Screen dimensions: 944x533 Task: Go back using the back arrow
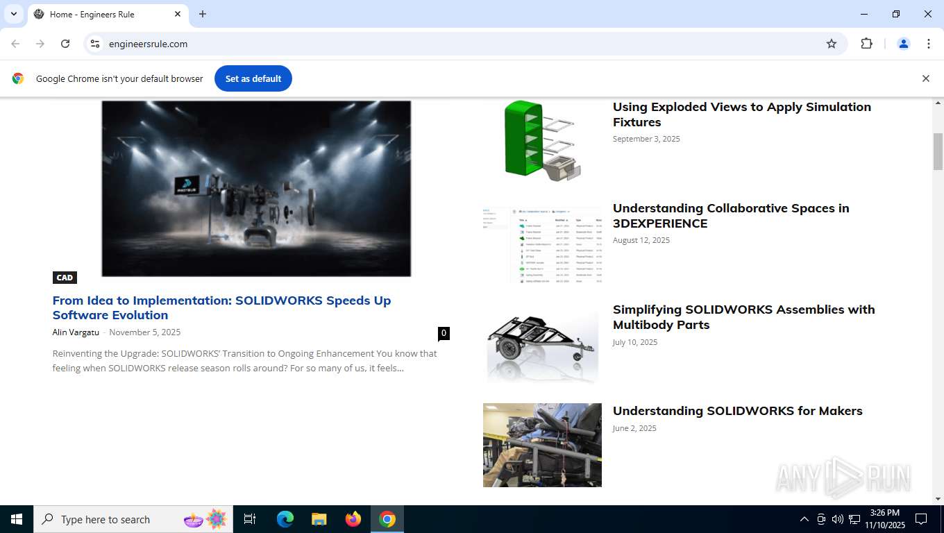(15, 44)
